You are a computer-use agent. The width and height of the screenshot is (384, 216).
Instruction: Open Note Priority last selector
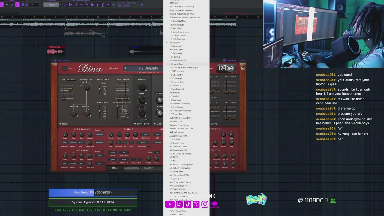(x=124, y=152)
